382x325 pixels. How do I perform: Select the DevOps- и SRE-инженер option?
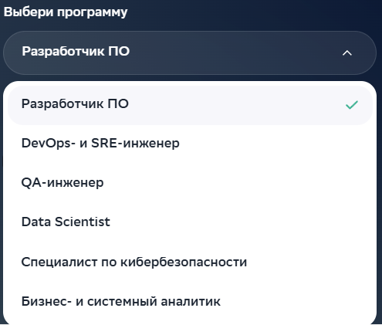[190, 143]
